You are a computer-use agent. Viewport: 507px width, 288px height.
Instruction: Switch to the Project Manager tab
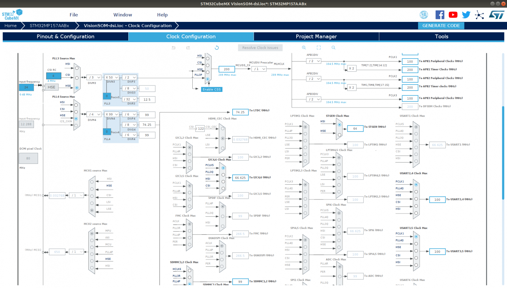point(316,36)
